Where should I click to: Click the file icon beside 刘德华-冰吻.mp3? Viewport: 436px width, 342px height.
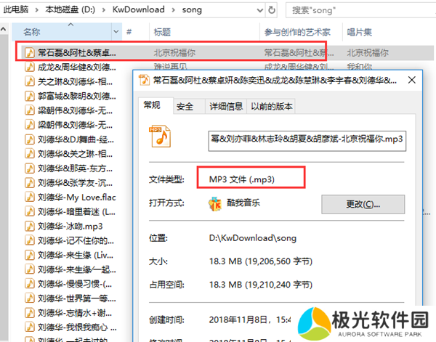click(30, 226)
